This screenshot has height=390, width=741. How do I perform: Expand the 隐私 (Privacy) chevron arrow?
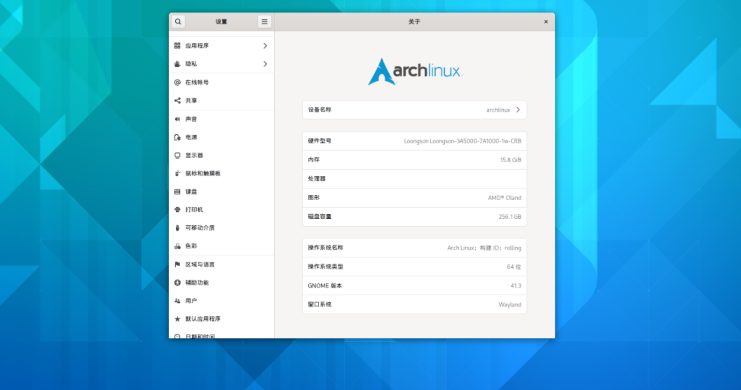pyautogui.click(x=265, y=64)
